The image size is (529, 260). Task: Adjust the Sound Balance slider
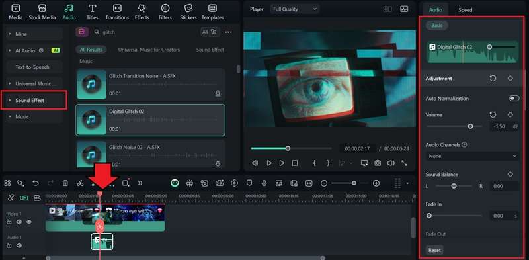pyautogui.click(x=454, y=186)
